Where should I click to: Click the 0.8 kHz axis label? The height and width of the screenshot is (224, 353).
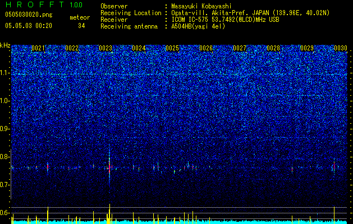click(5, 157)
